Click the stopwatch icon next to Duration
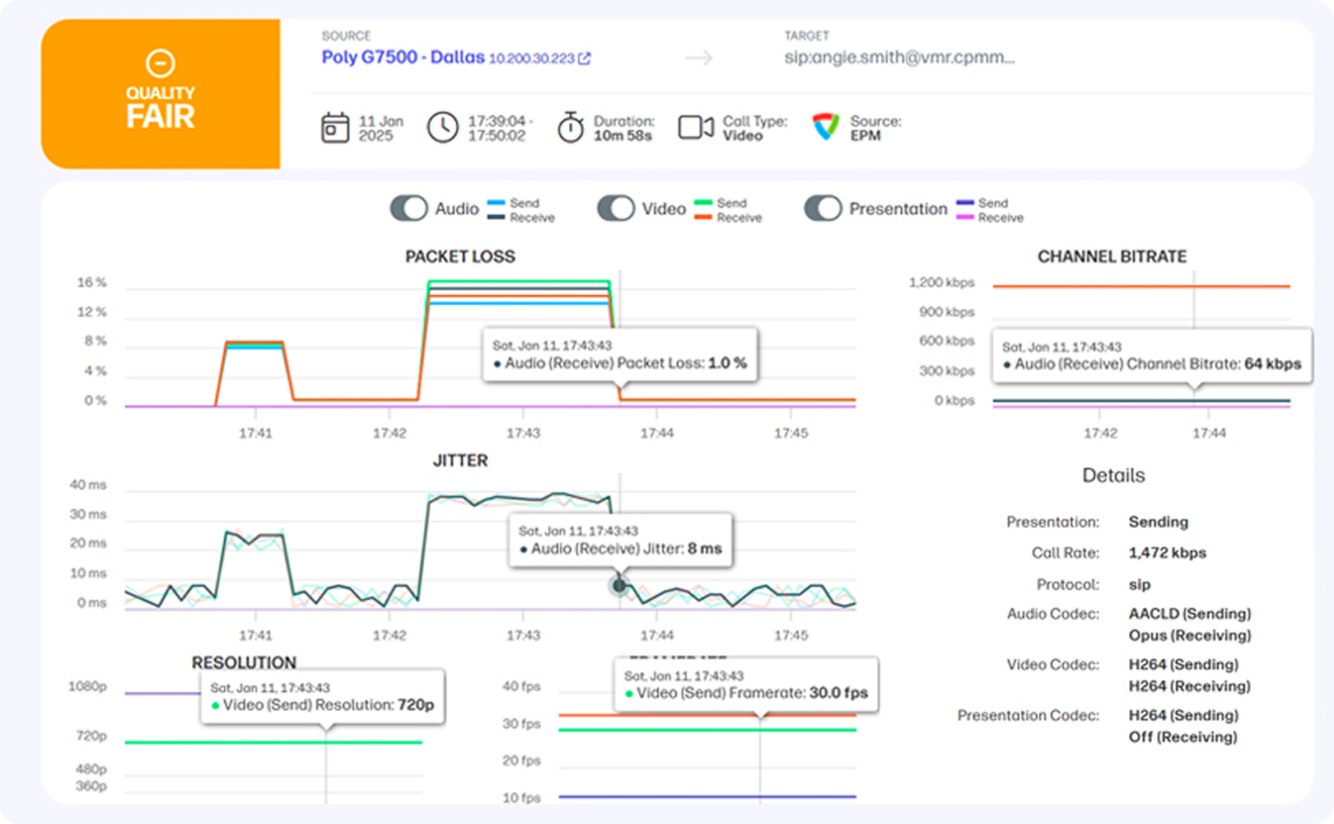This screenshot has width=1334, height=824. tap(570, 128)
